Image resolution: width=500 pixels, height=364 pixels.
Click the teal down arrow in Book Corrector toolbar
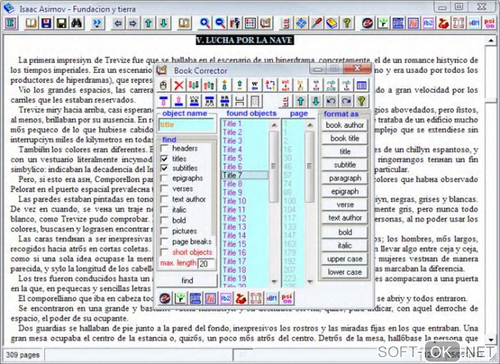pyautogui.click(x=316, y=101)
